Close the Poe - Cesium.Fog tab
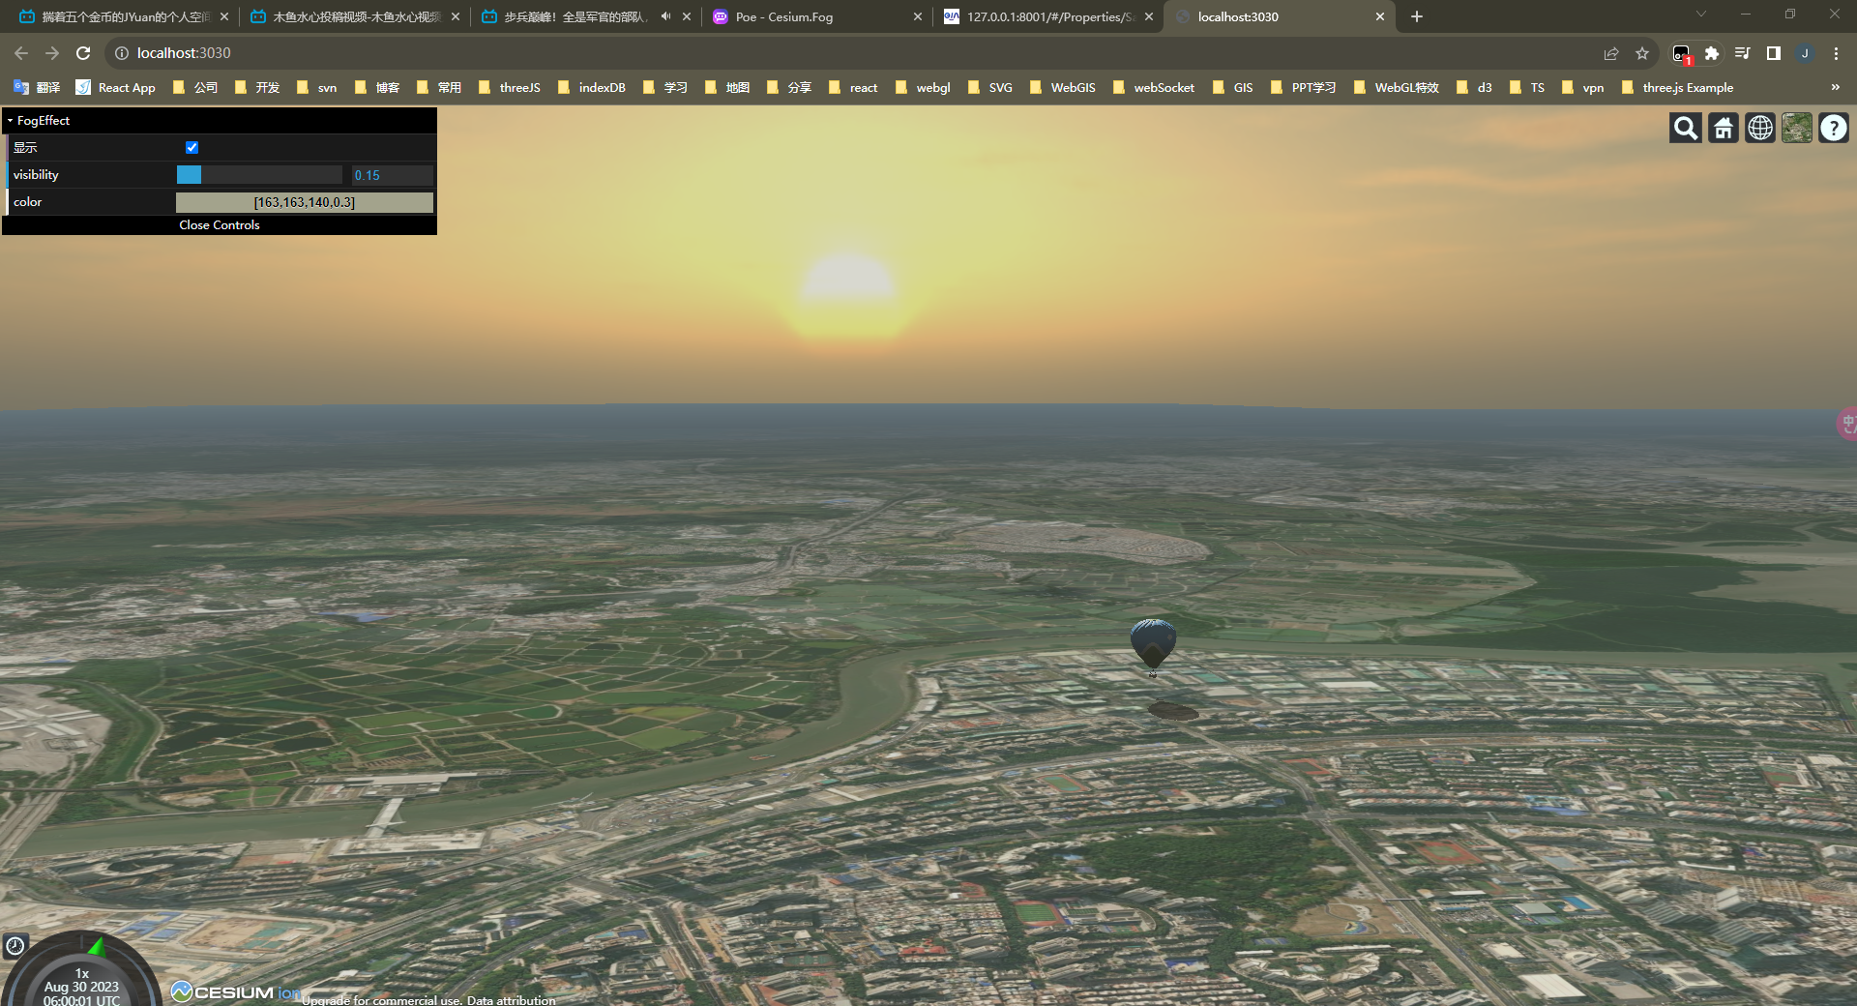Viewport: 1857px width, 1006px height. (x=918, y=16)
